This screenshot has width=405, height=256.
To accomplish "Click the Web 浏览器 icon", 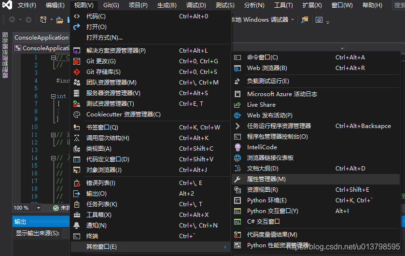I will point(237,68).
